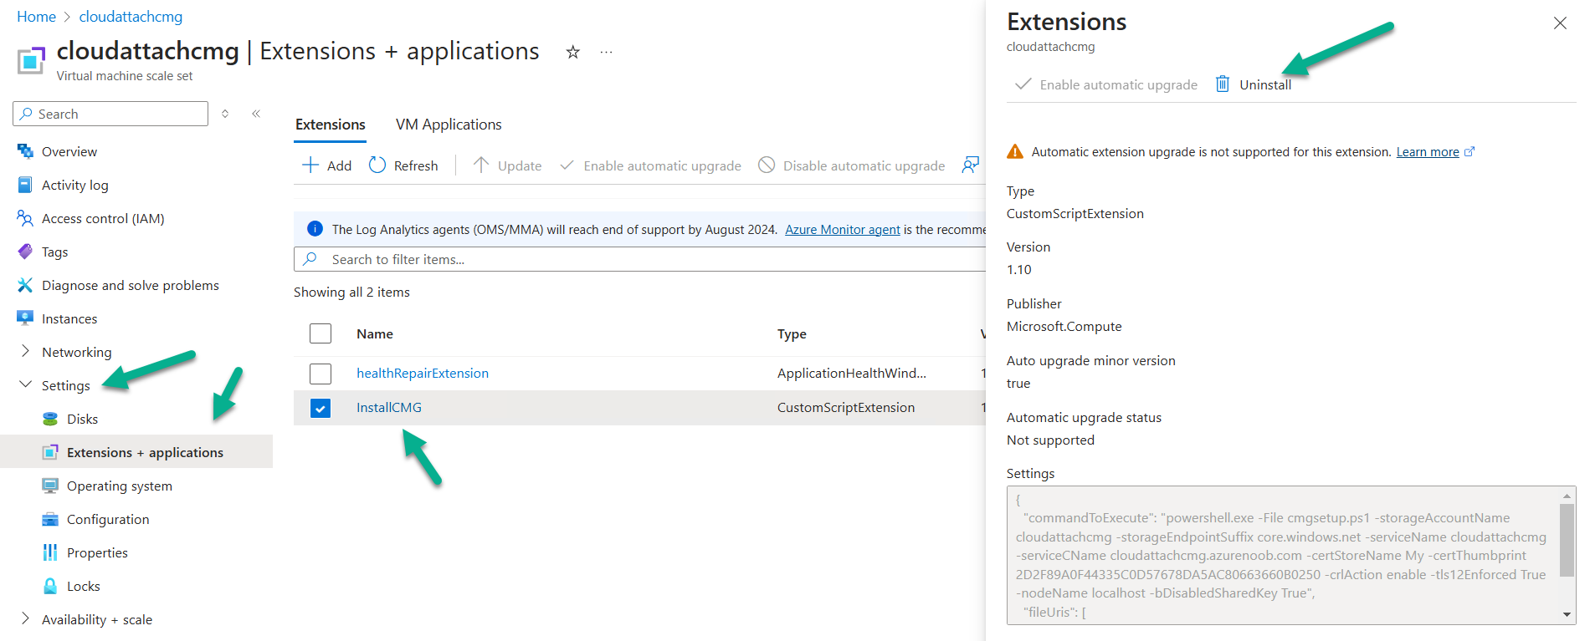Open the InstallCMG extension link
Screen dimensions: 1590x641
(x=389, y=408)
